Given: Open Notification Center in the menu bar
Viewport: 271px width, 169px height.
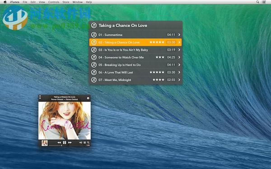Looking at the screenshot, I should [264, 2].
